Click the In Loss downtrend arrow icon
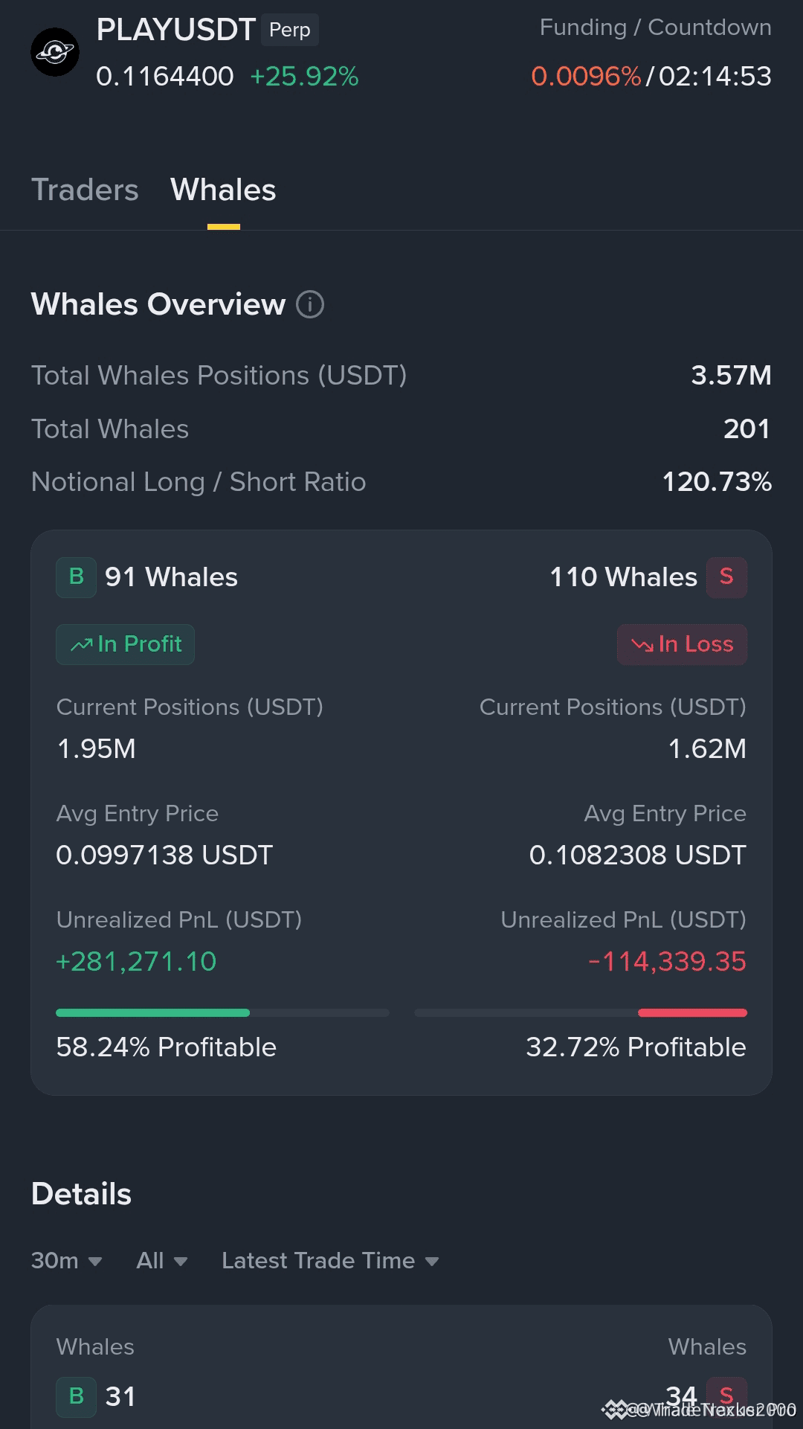Viewport: 803px width, 1429px height. coord(642,645)
